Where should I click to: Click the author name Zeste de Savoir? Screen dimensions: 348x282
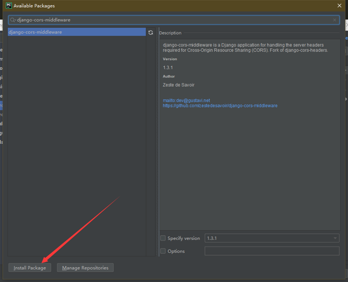[x=179, y=85]
